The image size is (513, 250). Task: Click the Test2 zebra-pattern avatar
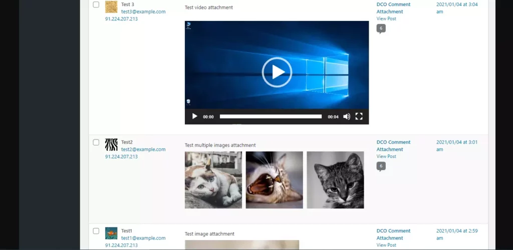(x=111, y=145)
